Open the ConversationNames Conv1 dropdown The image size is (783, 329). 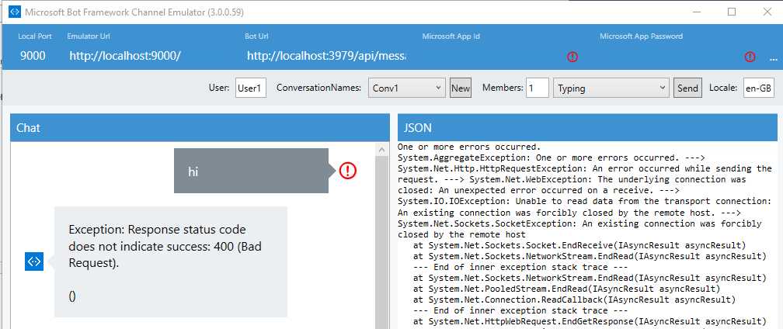pyautogui.click(x=406, y=88)
